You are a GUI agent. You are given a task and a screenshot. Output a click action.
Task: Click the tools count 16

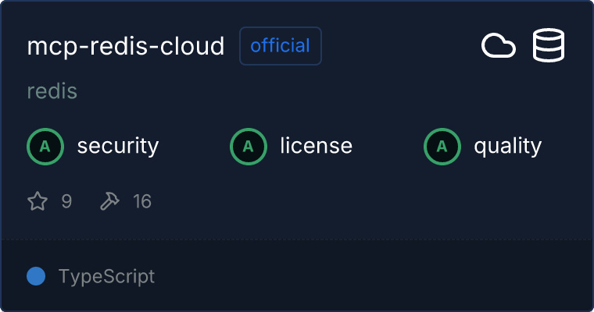click(141, 202)
